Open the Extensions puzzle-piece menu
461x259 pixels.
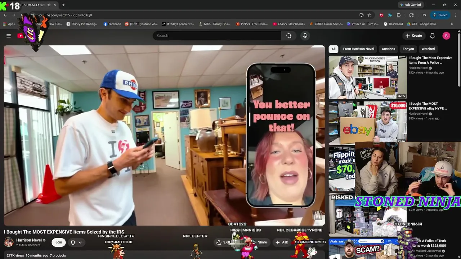(x=399, y=15)
